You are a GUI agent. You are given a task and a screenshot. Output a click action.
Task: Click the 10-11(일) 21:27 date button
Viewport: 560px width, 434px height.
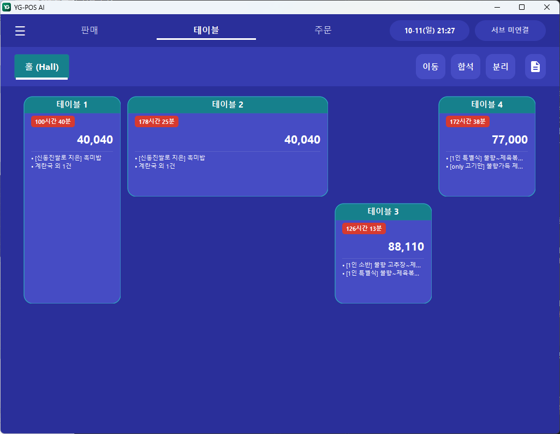point(430,31)
